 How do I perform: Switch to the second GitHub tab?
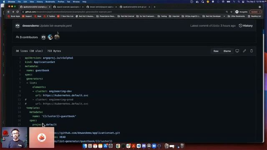click(68, 7)
